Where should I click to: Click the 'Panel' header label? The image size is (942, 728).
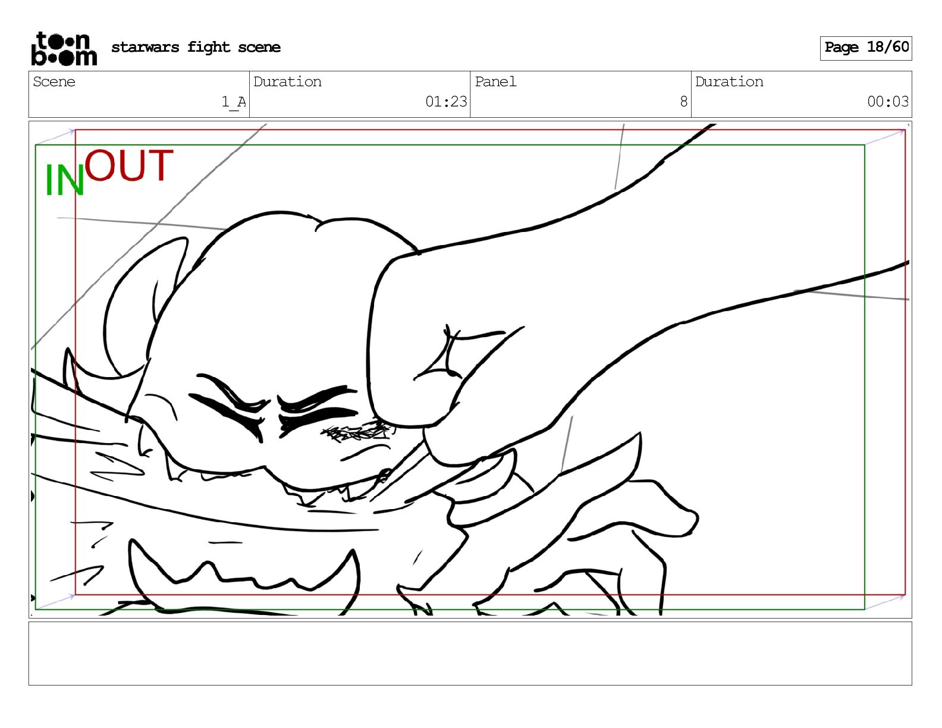tap(495, 81)
